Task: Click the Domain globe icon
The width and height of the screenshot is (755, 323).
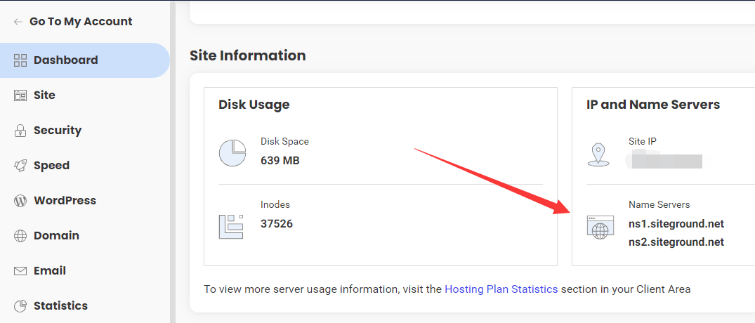Action: click(20, 236)
